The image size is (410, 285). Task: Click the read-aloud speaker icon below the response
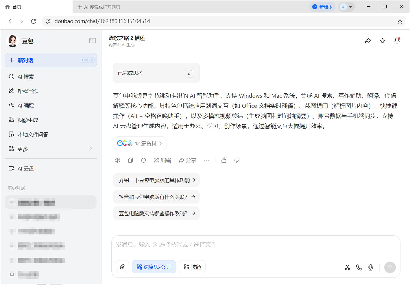click(117, 160)
